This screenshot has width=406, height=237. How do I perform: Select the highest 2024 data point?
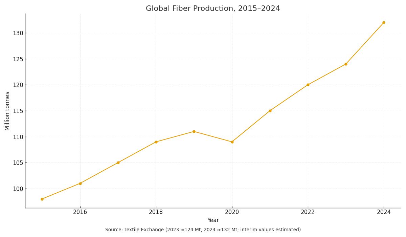(384, 22)
